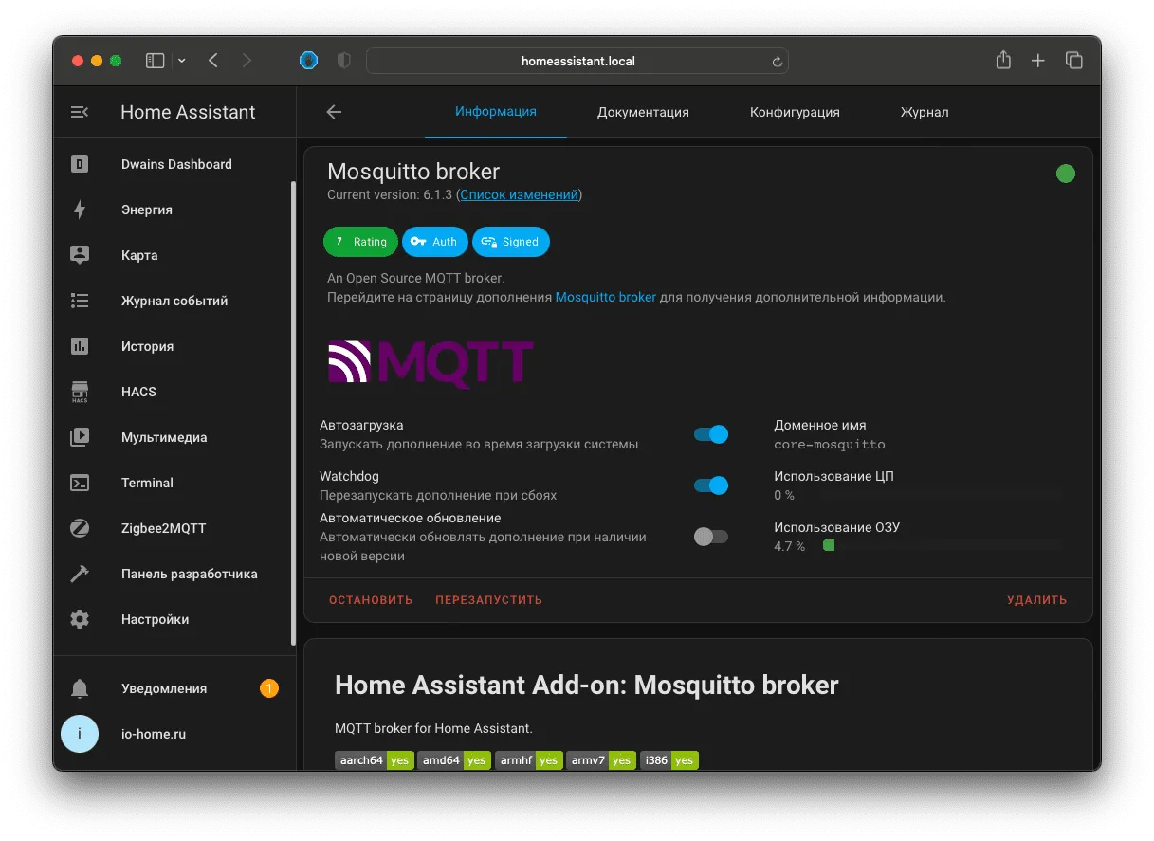
Task: Open the Terminal console icon
Action: 80,483
